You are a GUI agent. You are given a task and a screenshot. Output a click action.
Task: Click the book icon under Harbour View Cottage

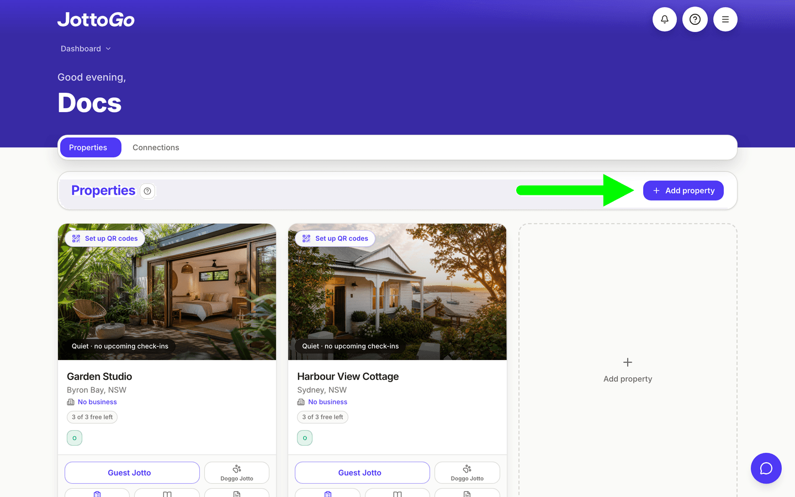397,494
